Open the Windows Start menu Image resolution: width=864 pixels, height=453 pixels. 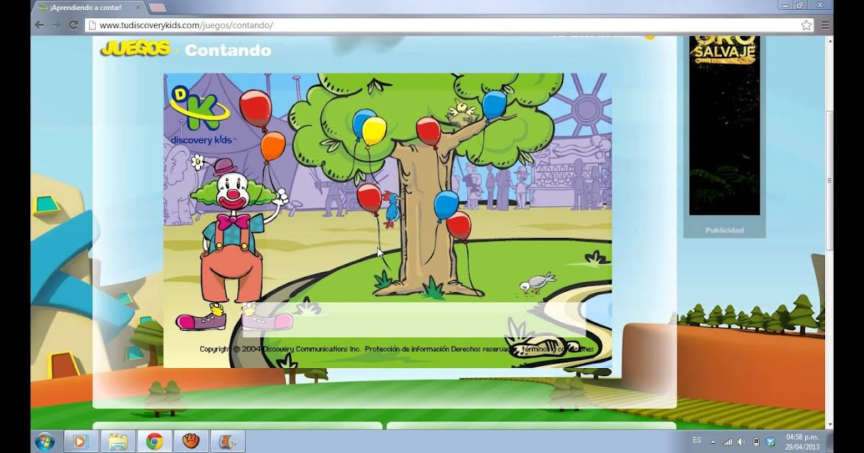tap(45, 441)
